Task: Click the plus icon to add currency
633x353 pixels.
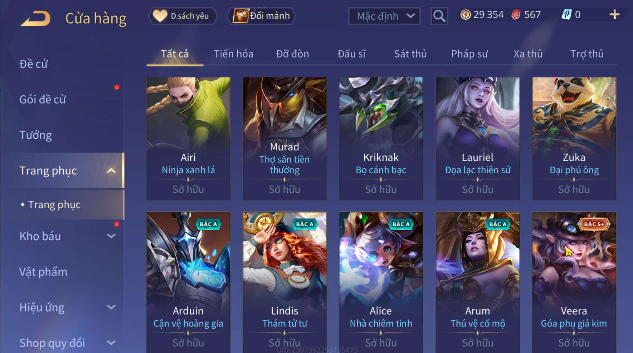Action: click(x=614, y=15)
